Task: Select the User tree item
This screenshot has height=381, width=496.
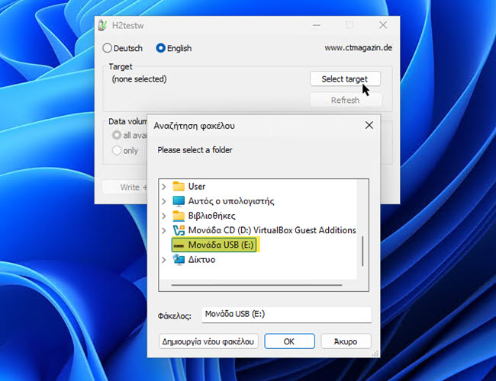Action: pos(197,187)
